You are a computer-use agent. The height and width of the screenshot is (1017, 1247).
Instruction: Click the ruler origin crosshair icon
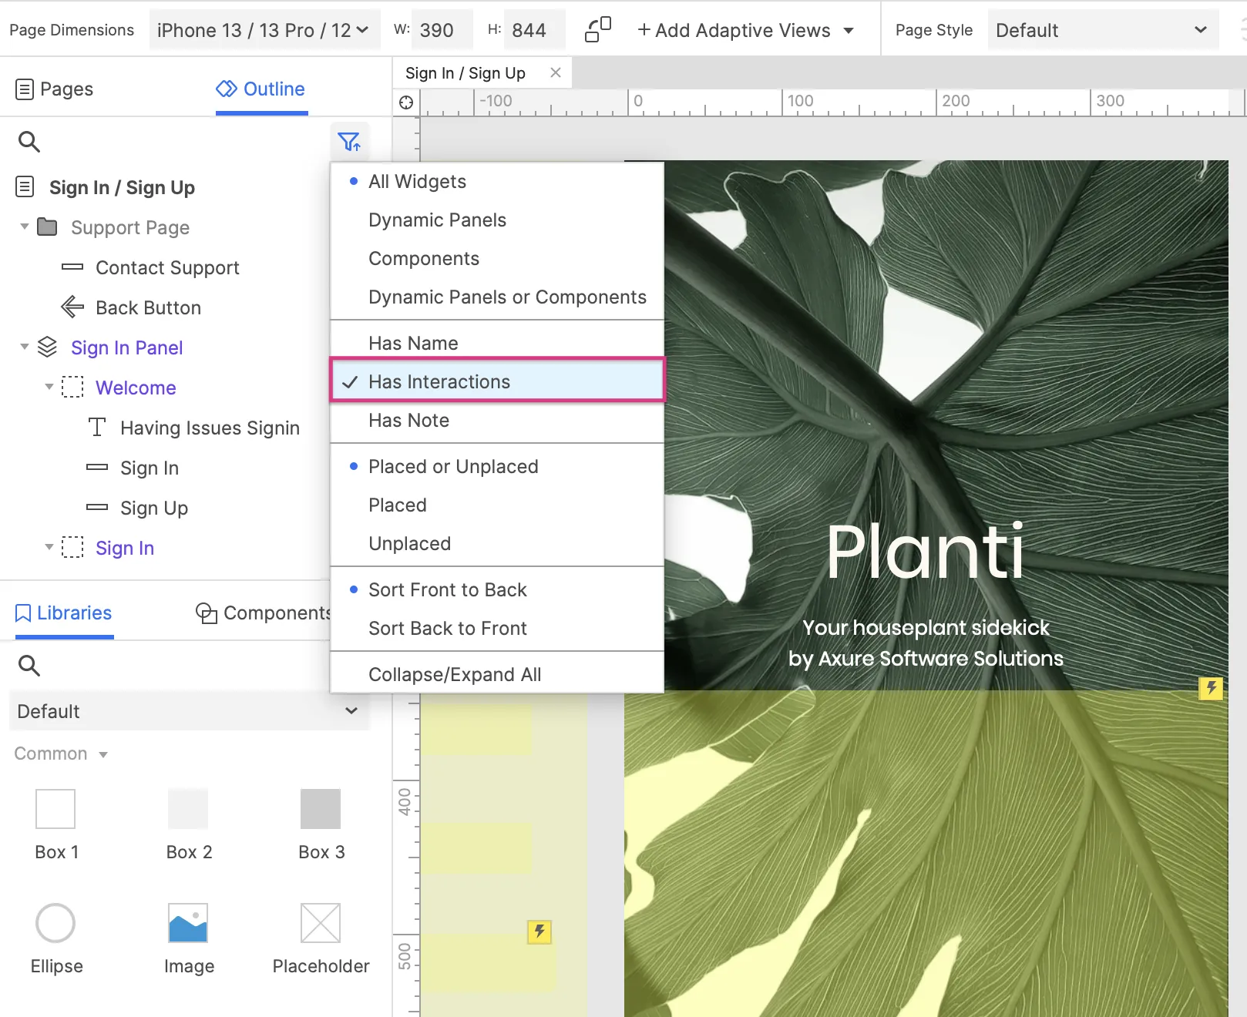pyautogui.click(x=406, y=102)
